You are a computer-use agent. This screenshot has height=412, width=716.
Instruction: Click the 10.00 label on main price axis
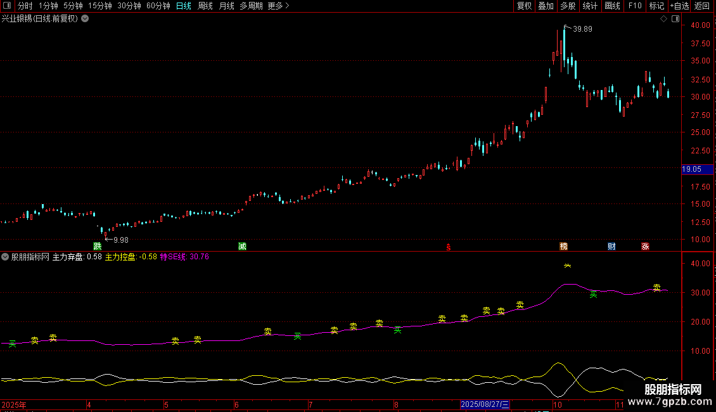(700, 240)
